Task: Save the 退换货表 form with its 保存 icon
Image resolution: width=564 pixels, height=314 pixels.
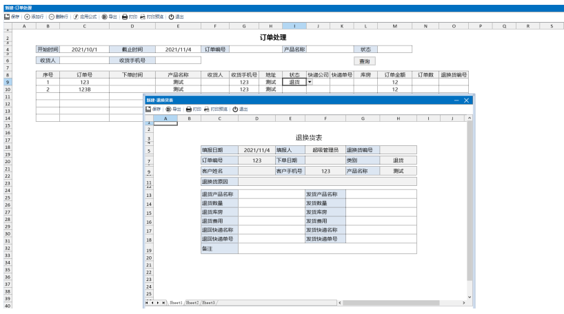Action: (148, 109)
